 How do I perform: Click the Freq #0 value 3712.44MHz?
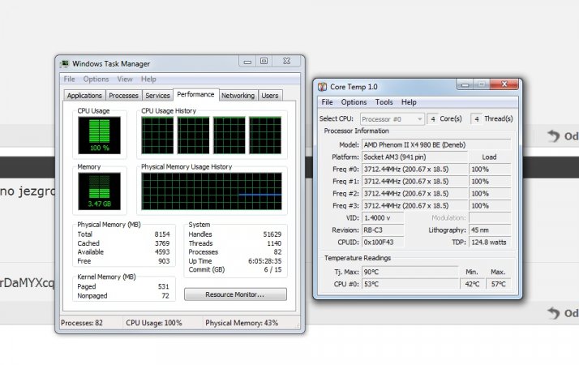414,170
